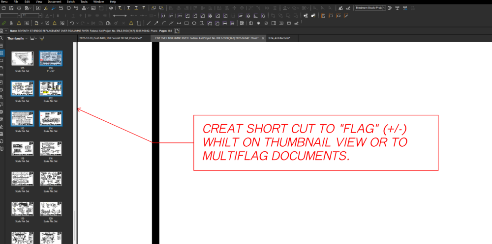Open the File menu
492x244 pixels.
click(x=16, y=1)
